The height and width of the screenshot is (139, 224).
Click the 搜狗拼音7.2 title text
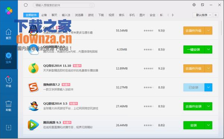coord(51,84)
